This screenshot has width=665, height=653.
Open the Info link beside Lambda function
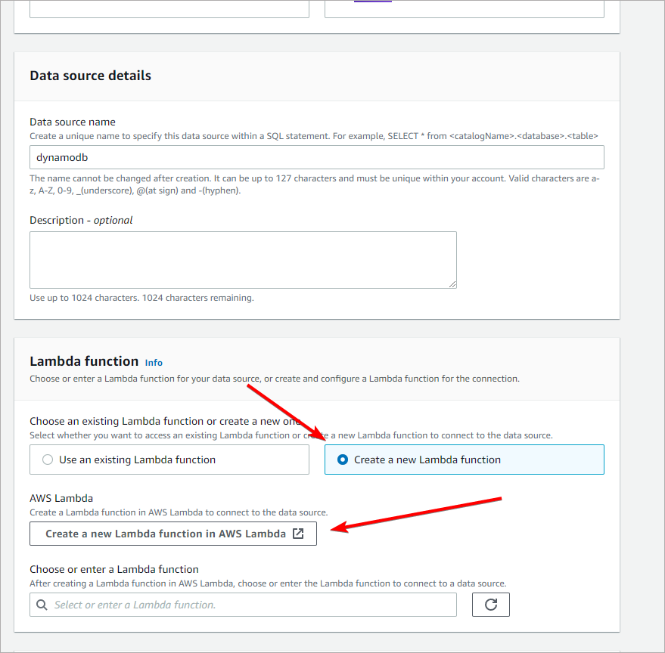coord(154,363)
